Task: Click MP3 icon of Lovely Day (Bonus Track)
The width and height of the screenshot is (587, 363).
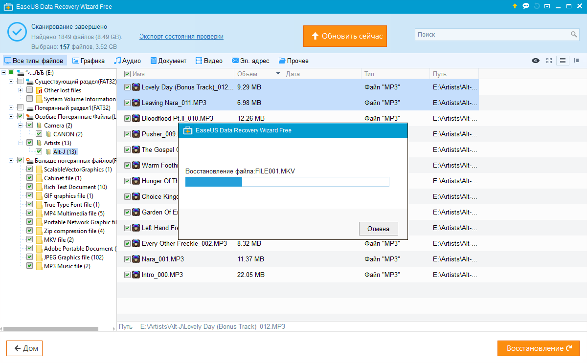Action: [136, 87]
